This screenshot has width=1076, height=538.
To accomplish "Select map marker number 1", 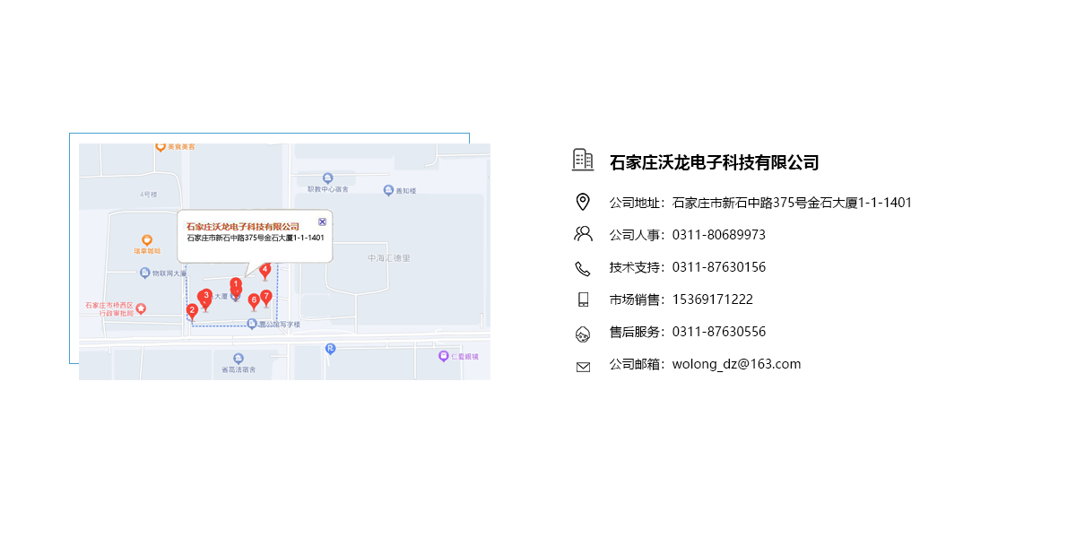I will [236, 284].
